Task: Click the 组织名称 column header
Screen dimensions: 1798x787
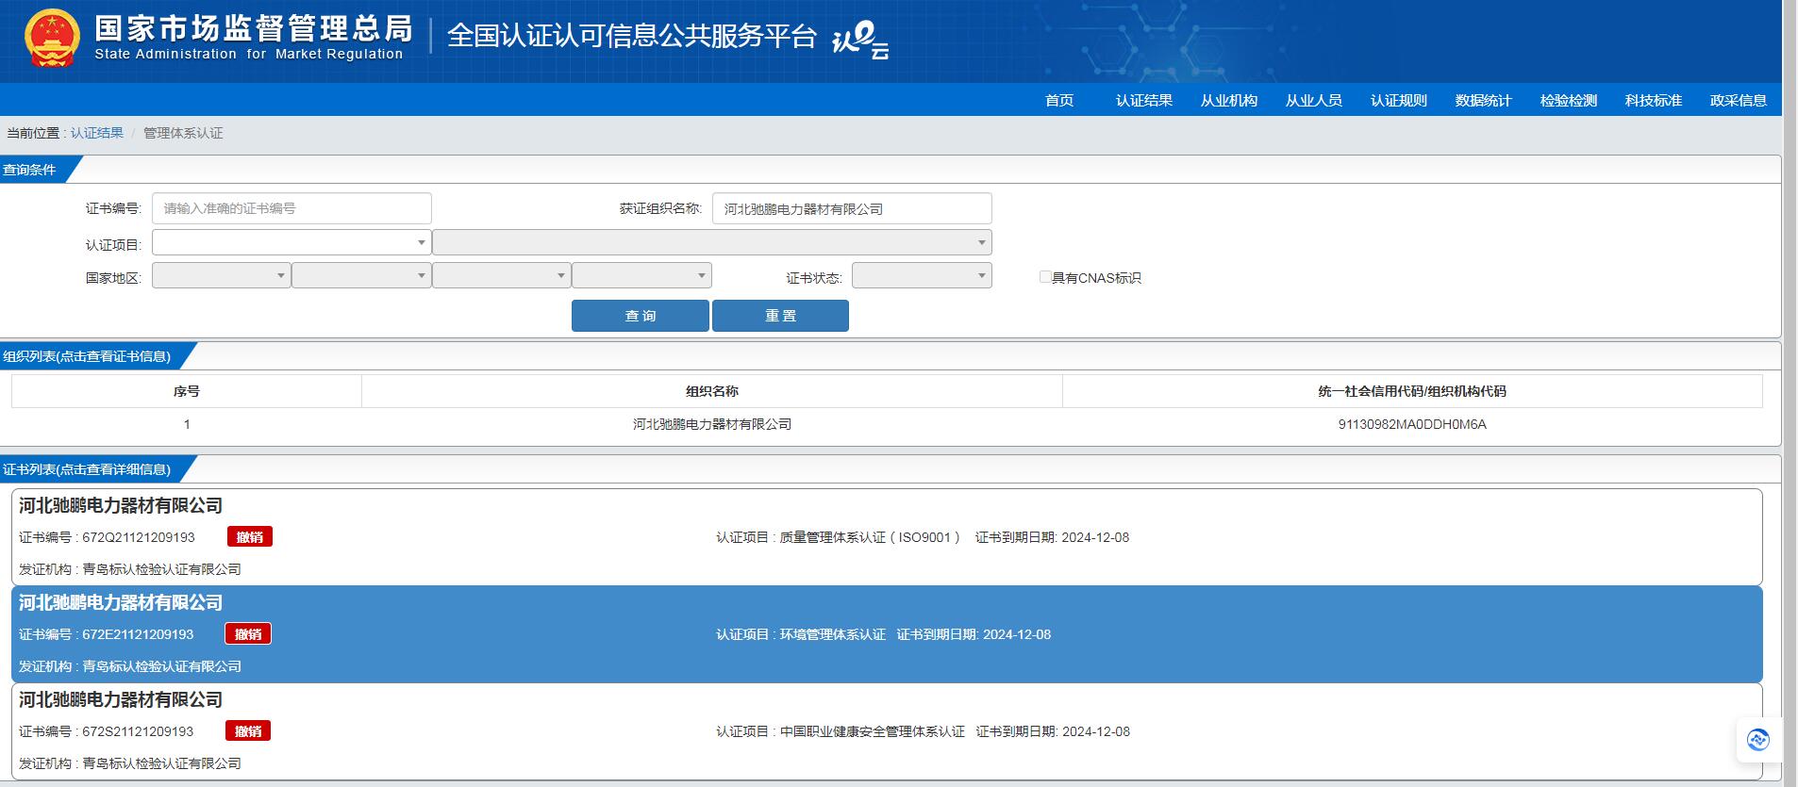Action: coord(712,391)
